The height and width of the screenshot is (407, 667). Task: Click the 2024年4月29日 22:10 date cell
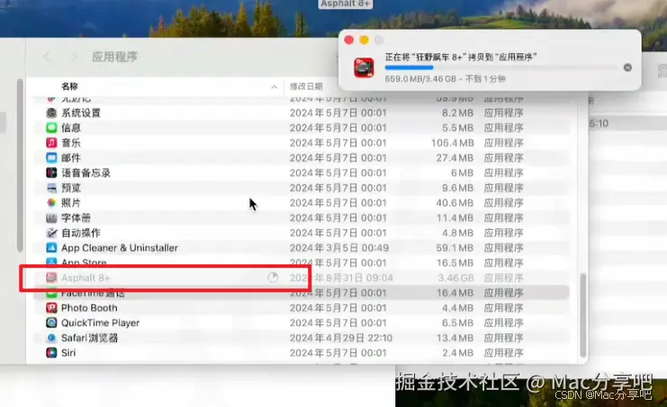click(x=341, y=338)
